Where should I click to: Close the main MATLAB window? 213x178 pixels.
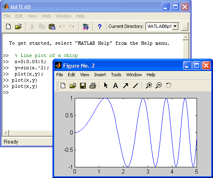click(x=185, y=7)
